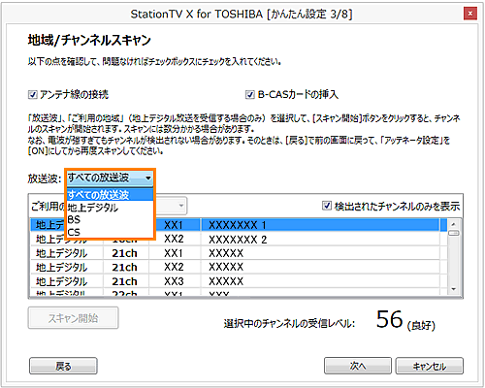Uncheck 検出されたチャンネルのみを表示 checkbox
Viewport: 485px width, 388px height.
pyautogui.click(x=327, y=206)
